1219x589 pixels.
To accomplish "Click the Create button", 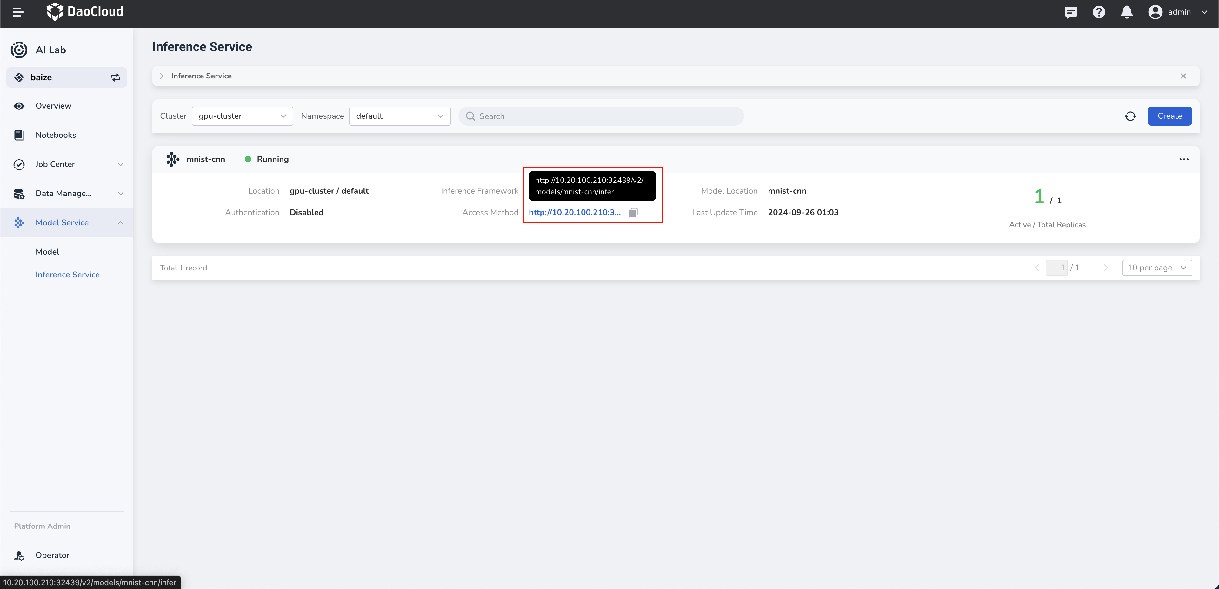I will click(x=1169, y=116).
